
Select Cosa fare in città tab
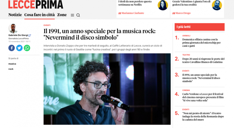click(x=40, y=15)
